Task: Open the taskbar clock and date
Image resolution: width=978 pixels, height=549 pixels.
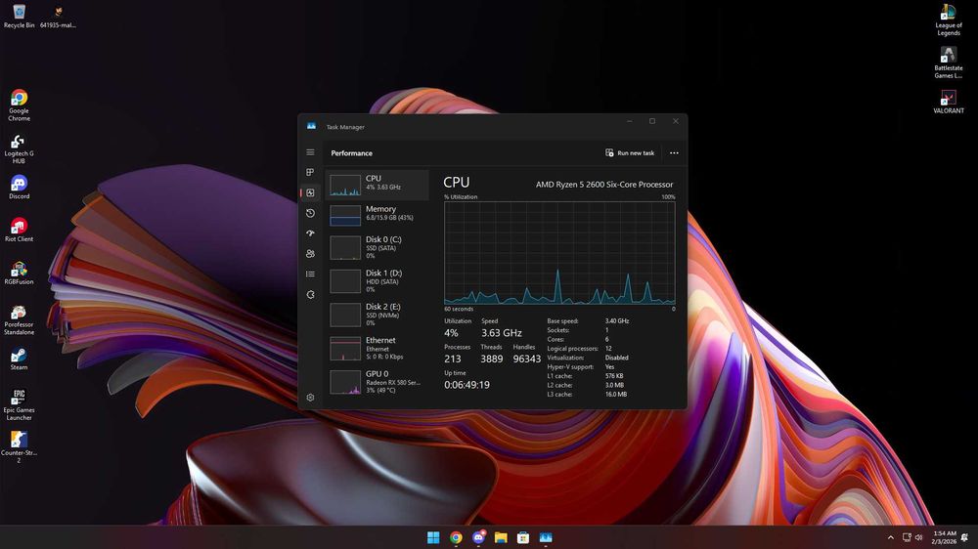Action: coord(945,537)
